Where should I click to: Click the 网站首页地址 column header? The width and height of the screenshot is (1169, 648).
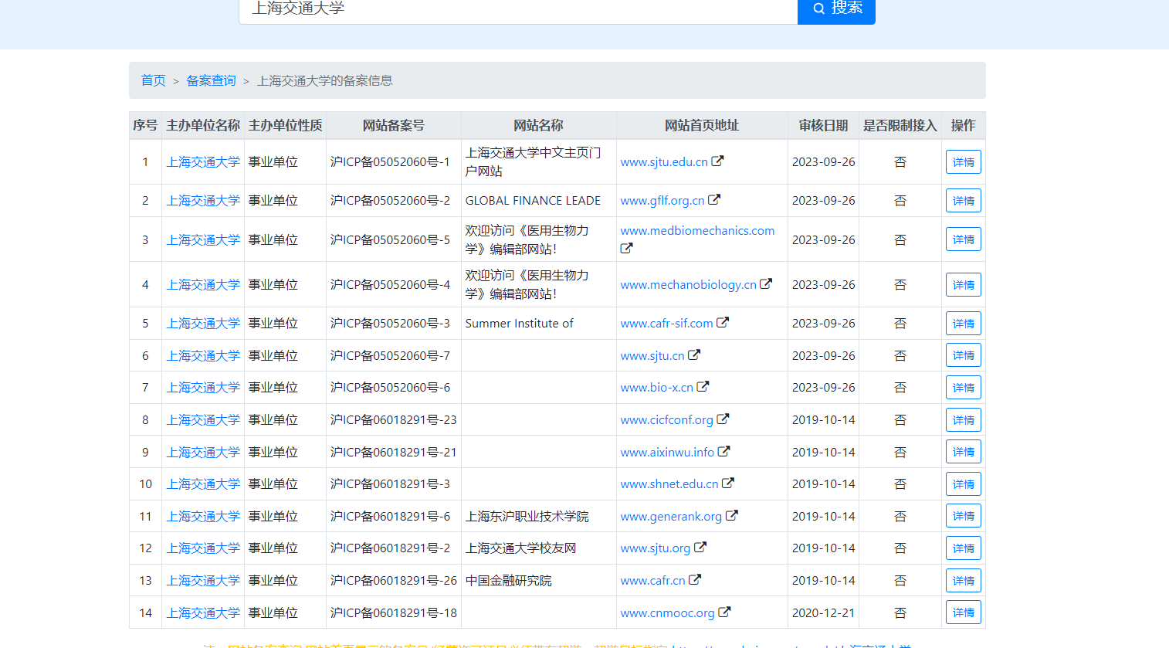click(701, 125)
